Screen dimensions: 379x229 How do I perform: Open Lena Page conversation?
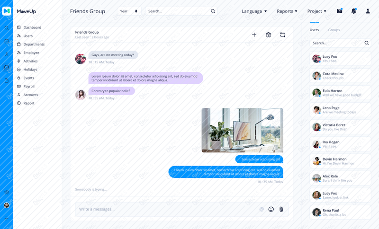pos(340,110)
